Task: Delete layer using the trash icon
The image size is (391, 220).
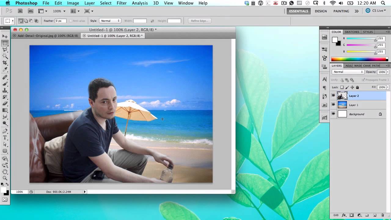Action: pos(382,215)
